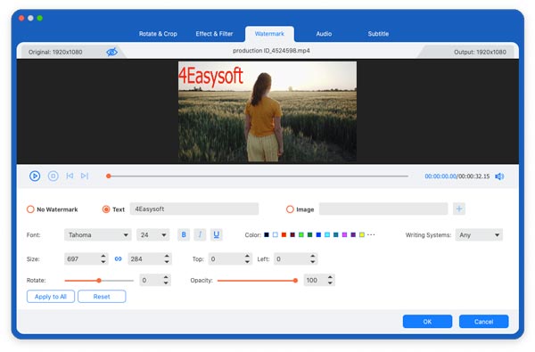Adjust the Top position stepper
The image size is (535, 352).
click(248, 259)
